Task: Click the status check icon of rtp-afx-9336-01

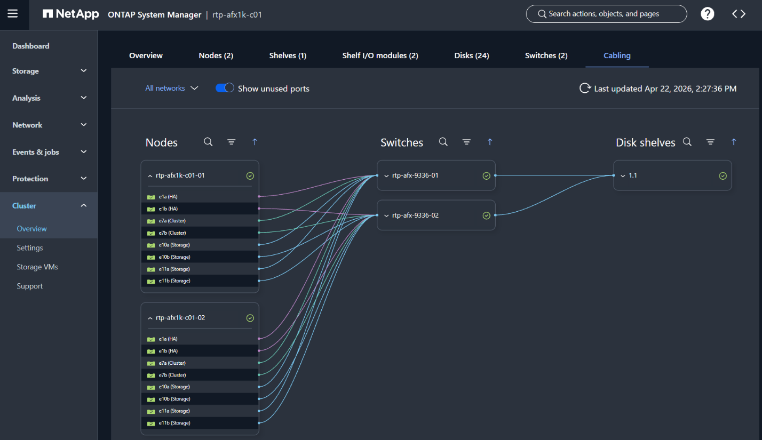Action: click(x=486, y=175)
